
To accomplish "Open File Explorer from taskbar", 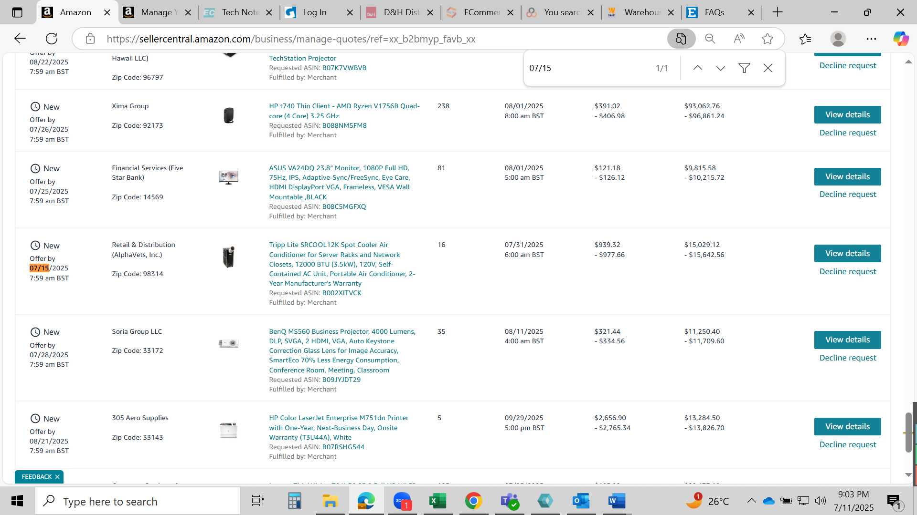I will (330, 501).
